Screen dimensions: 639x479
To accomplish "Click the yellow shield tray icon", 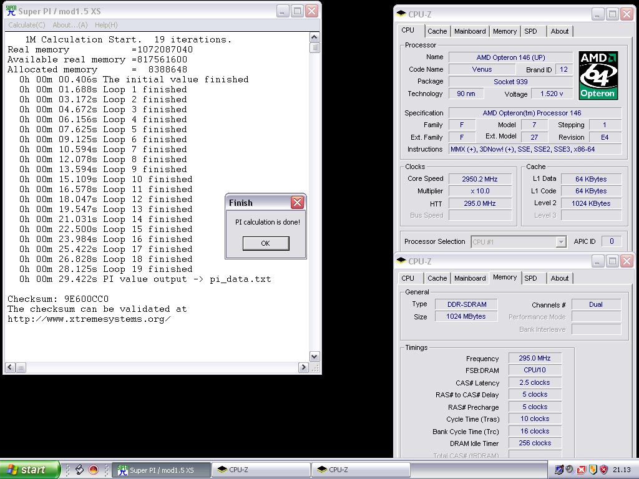I will pos(593,470).
